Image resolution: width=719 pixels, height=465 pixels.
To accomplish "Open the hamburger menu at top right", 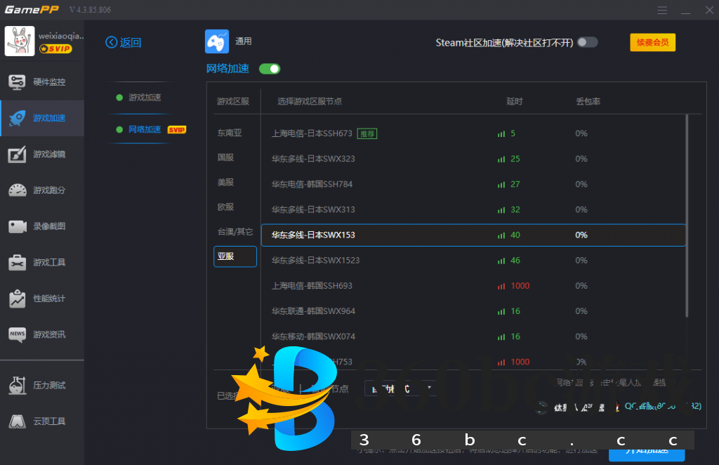I will [661, 10].
